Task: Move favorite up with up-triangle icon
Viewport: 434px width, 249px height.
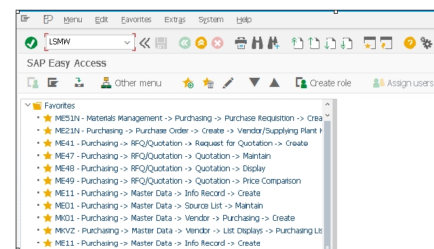Action: 274,82
